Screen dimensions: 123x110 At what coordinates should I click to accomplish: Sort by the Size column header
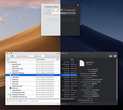(x=58, y=60)
